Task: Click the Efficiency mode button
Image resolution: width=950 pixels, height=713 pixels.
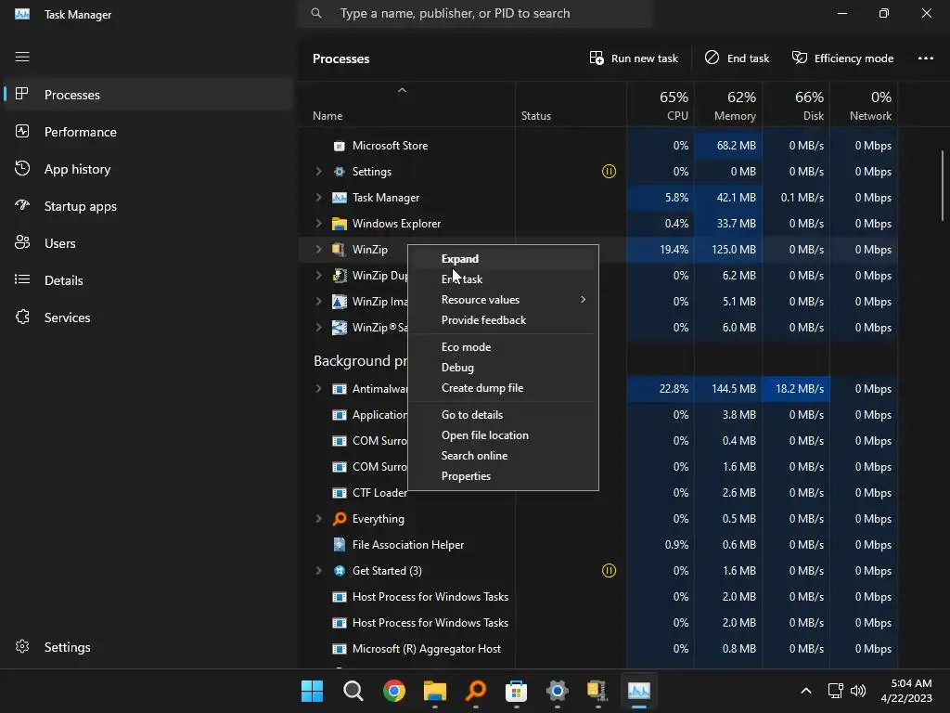Action: click(x=842, y=58)
